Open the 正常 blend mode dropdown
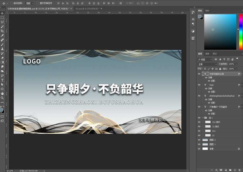 click(x=207, y=64)
